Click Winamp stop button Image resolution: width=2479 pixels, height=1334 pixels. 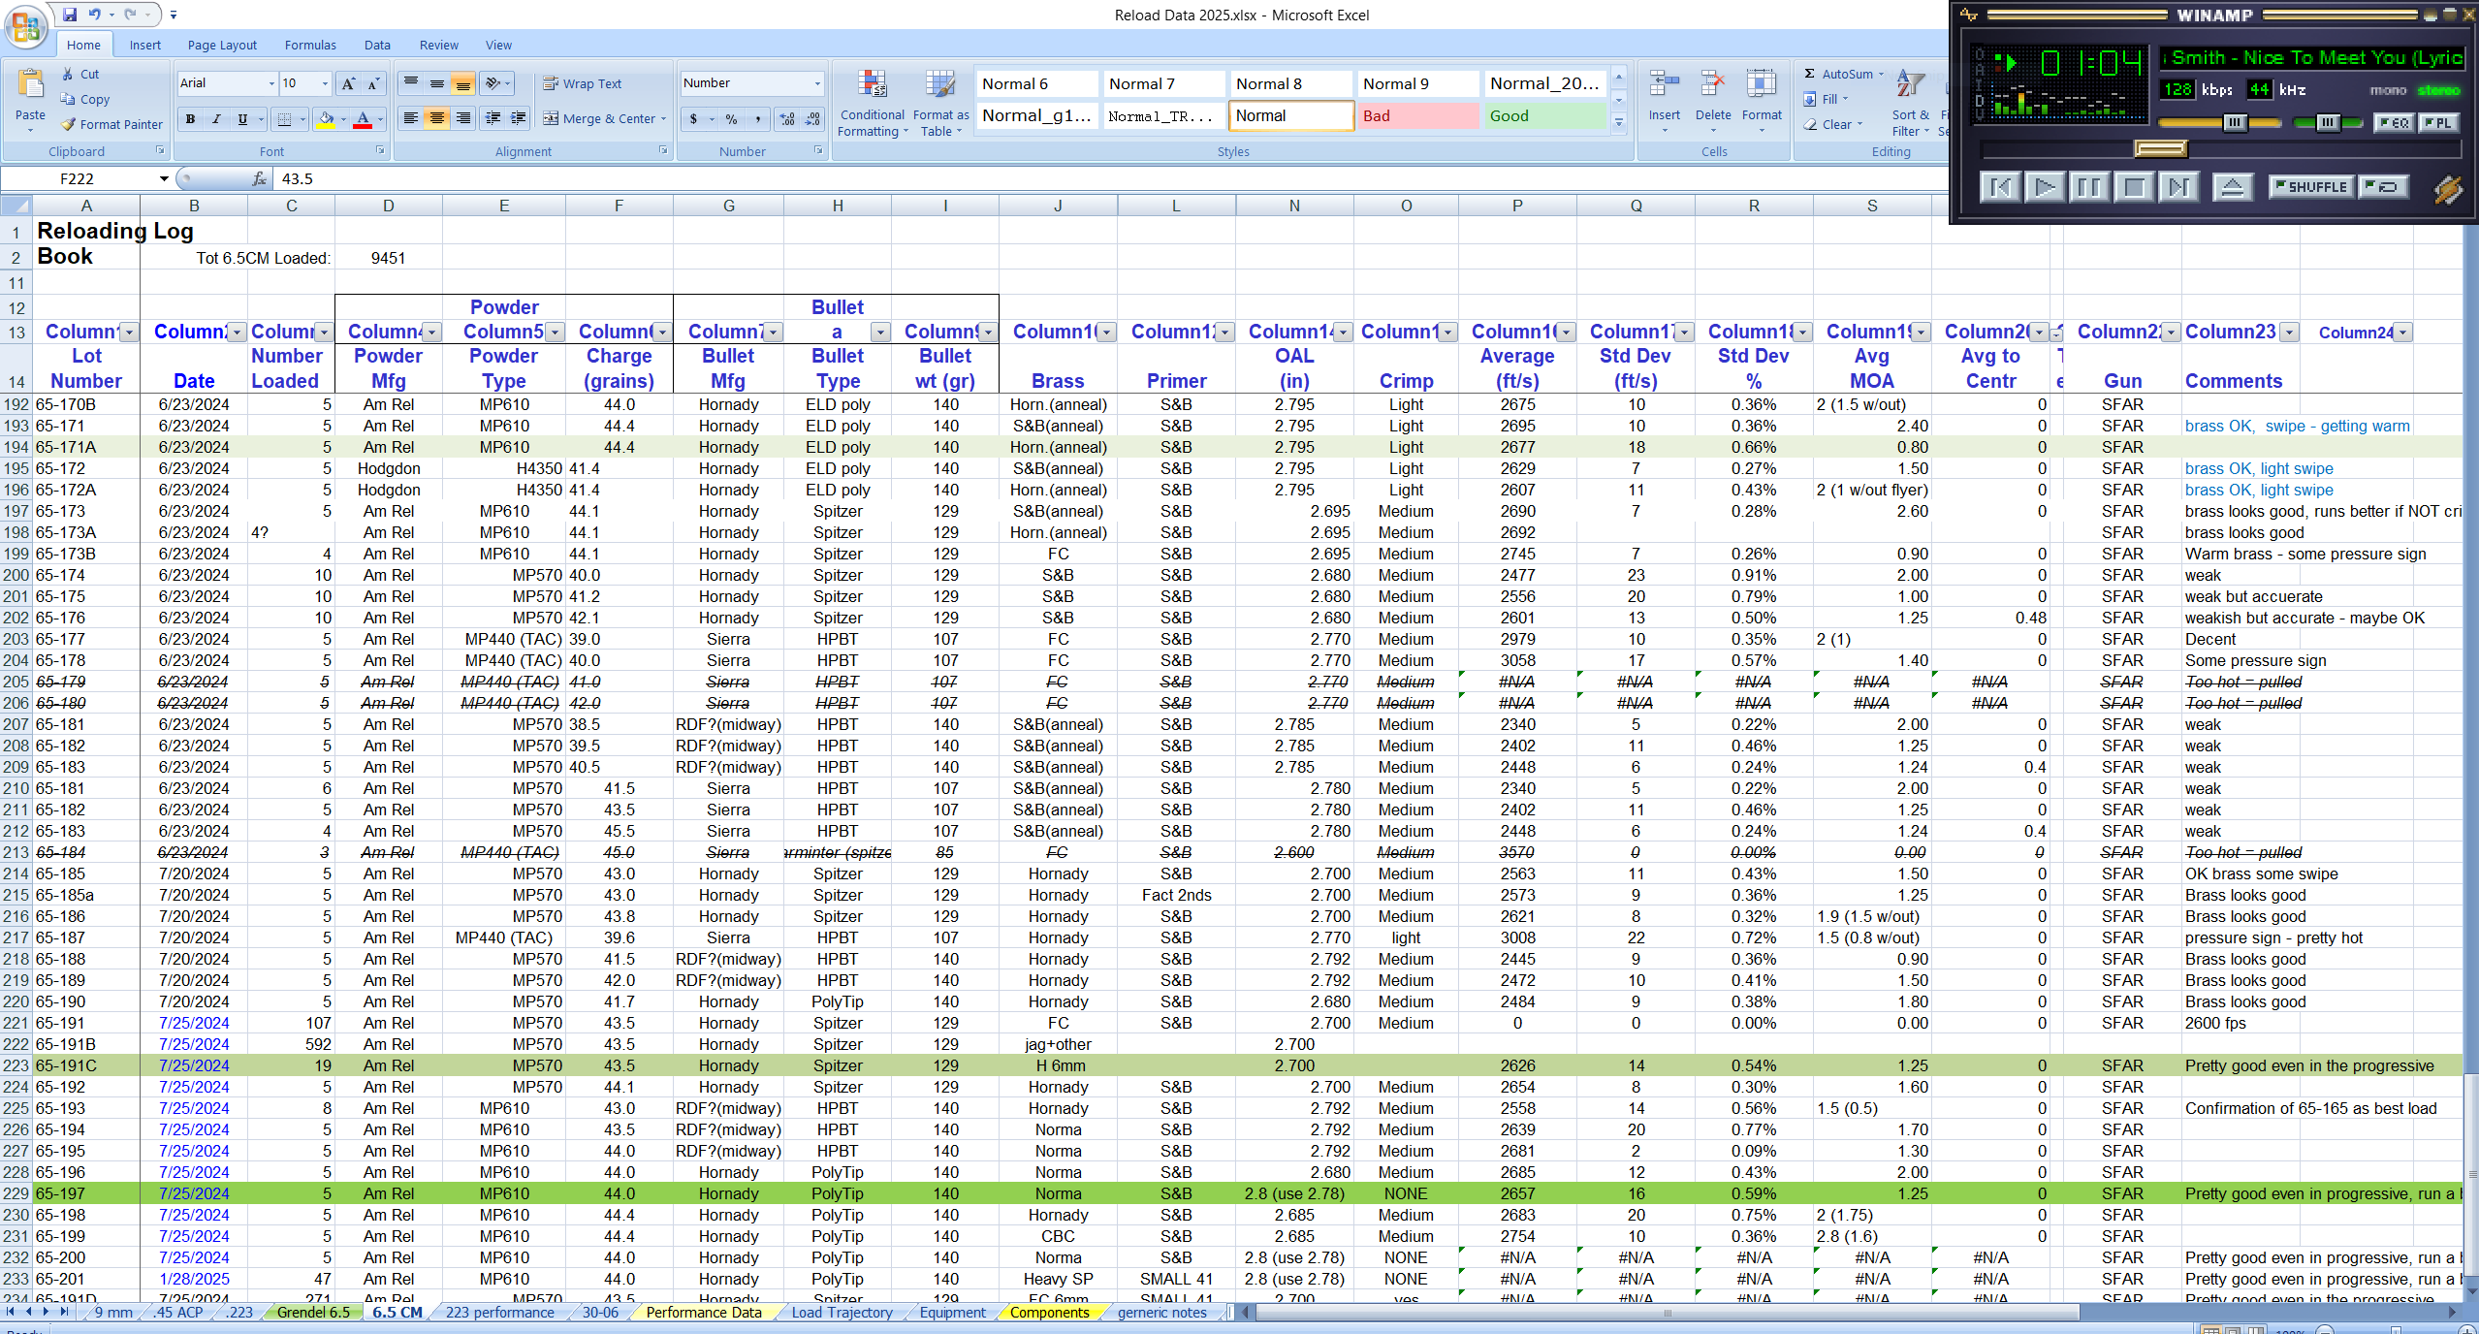pos(2134,187)
